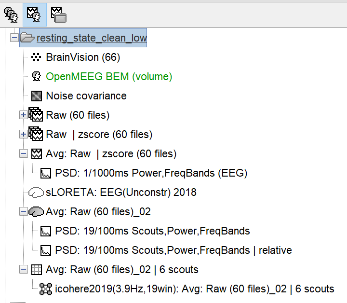Select the PSD Scouts FreqBands | relative entry
Image resolution: width=347 pixels, height=303 pixels.
tap(173, 250)
